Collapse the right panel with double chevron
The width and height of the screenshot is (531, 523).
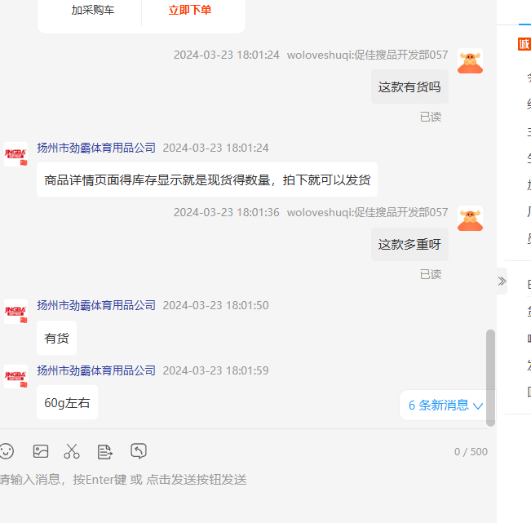(502, 281)
